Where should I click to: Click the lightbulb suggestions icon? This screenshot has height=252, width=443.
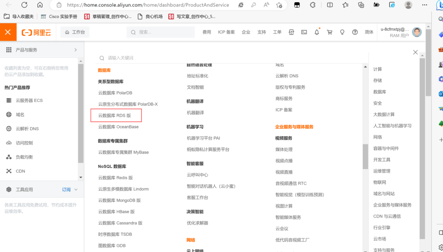click(342, 32)
